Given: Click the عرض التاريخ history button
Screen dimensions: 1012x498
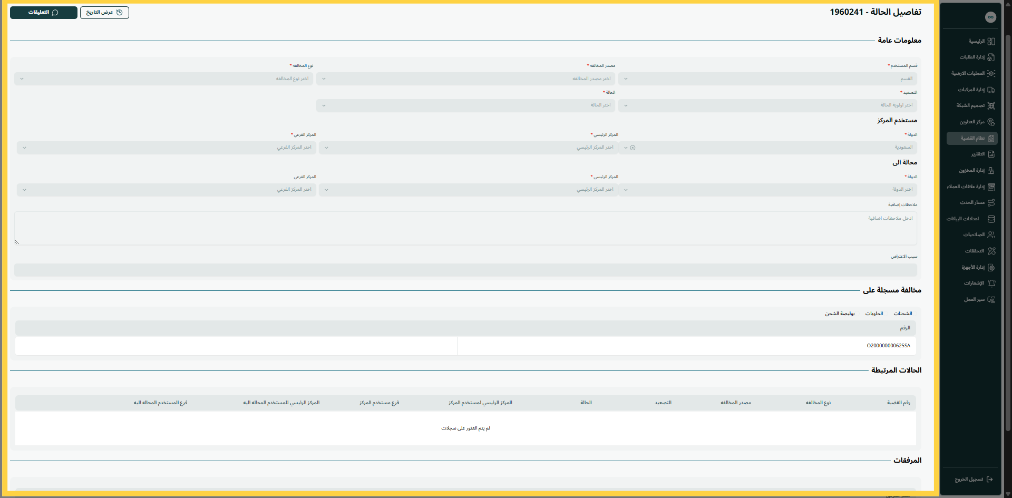Looking at the screenshot, I should click(104, 12).
